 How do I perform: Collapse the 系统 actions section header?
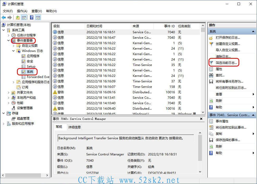[253, 31]
